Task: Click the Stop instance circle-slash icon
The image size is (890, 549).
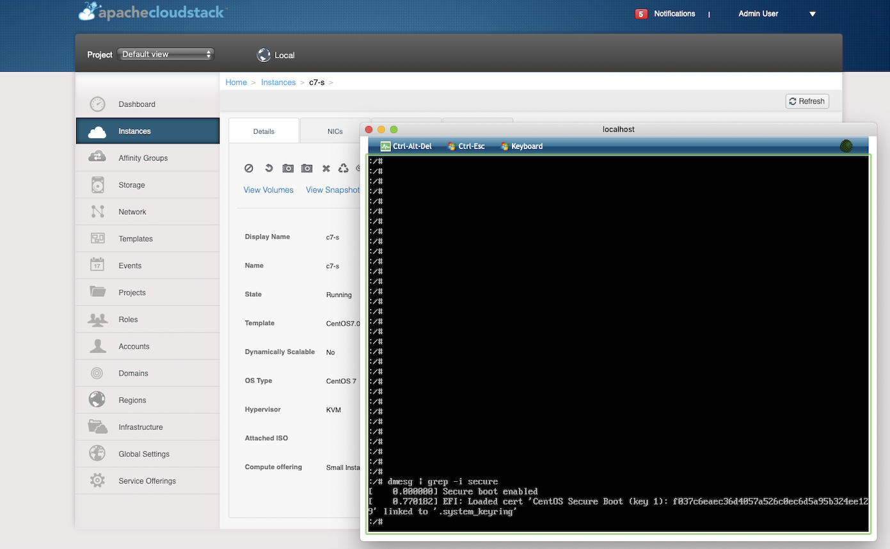Action: (249, 168)
